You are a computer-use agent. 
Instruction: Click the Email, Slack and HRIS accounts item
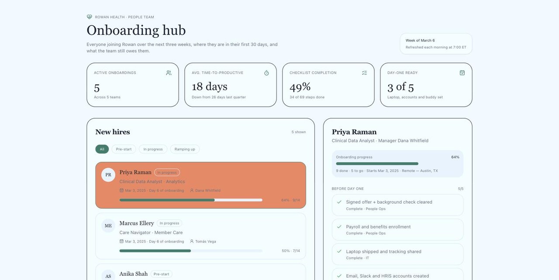click(397, 274)
